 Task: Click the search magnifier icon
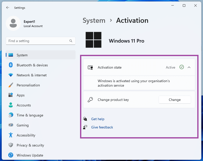tap(71, 41)
